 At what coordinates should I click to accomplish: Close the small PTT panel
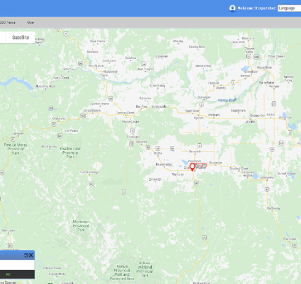31,255
